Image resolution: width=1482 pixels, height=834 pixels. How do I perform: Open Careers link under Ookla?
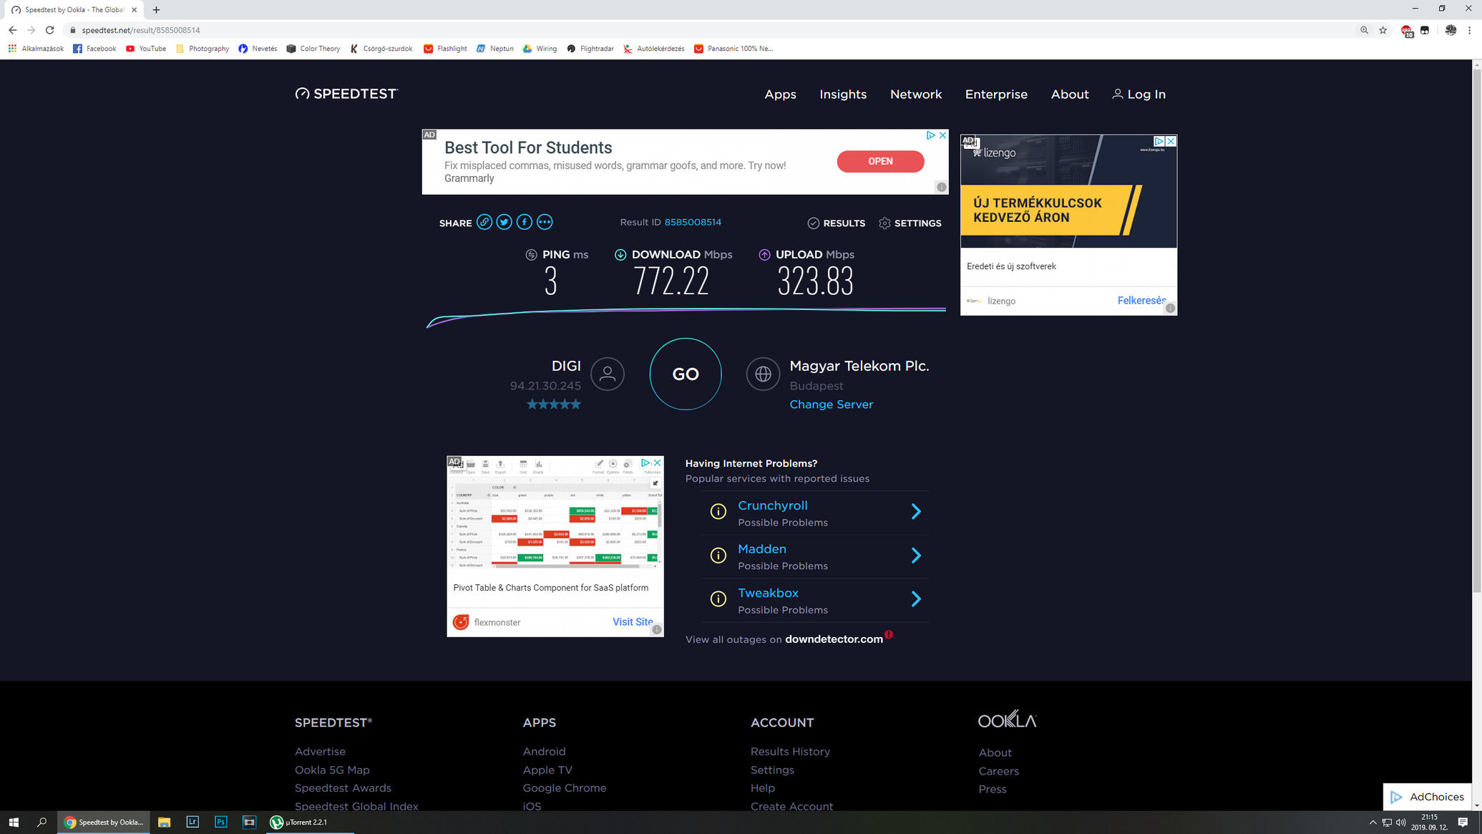point(998,771)
